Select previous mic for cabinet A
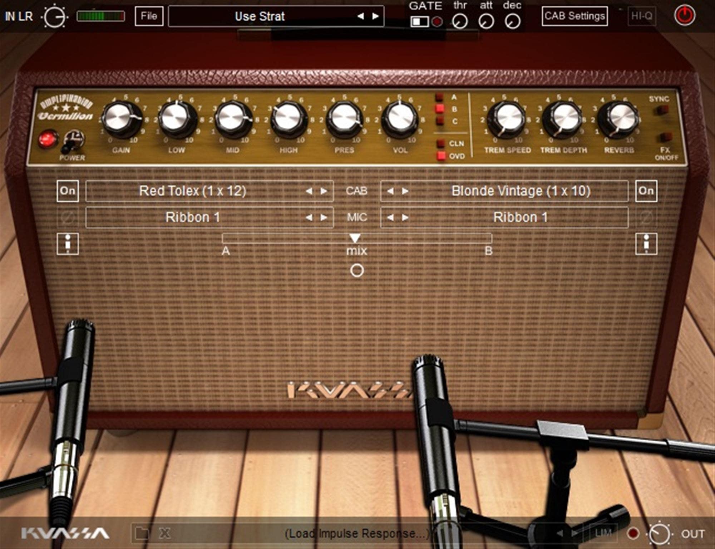Image resolution: width=715 pixels, height=549 pixels. click(309, 217)
